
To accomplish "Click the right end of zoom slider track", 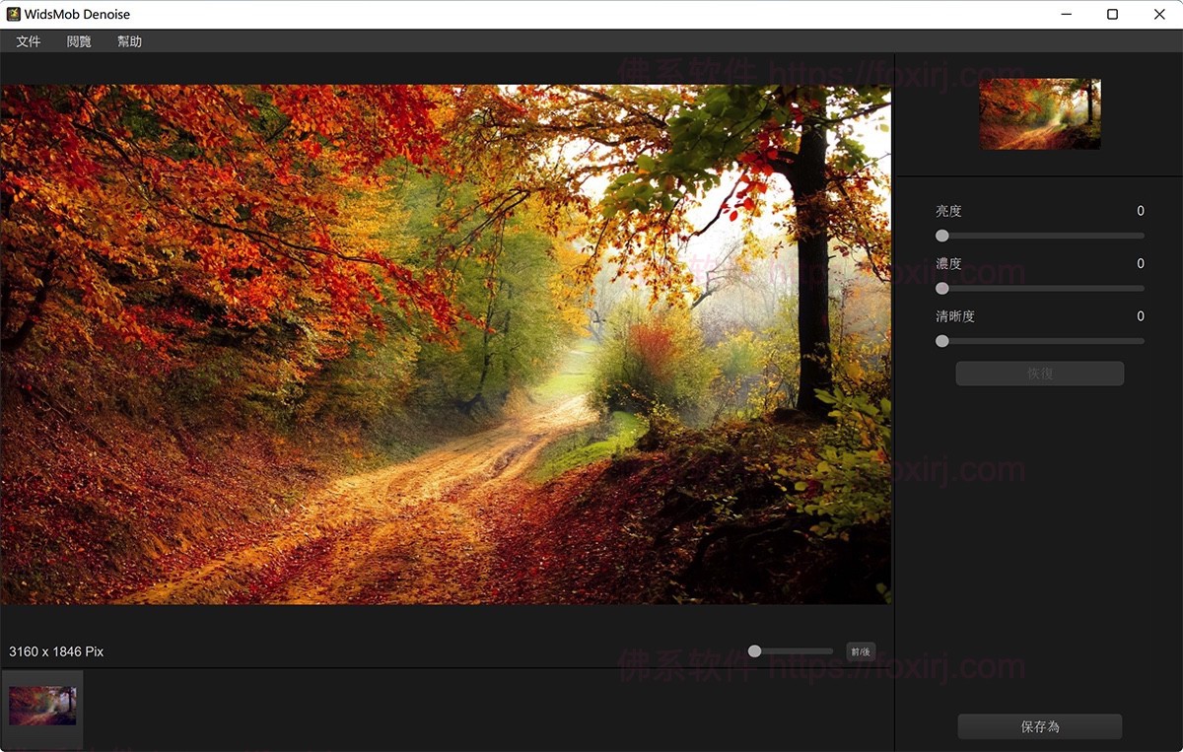I will 830,651.
